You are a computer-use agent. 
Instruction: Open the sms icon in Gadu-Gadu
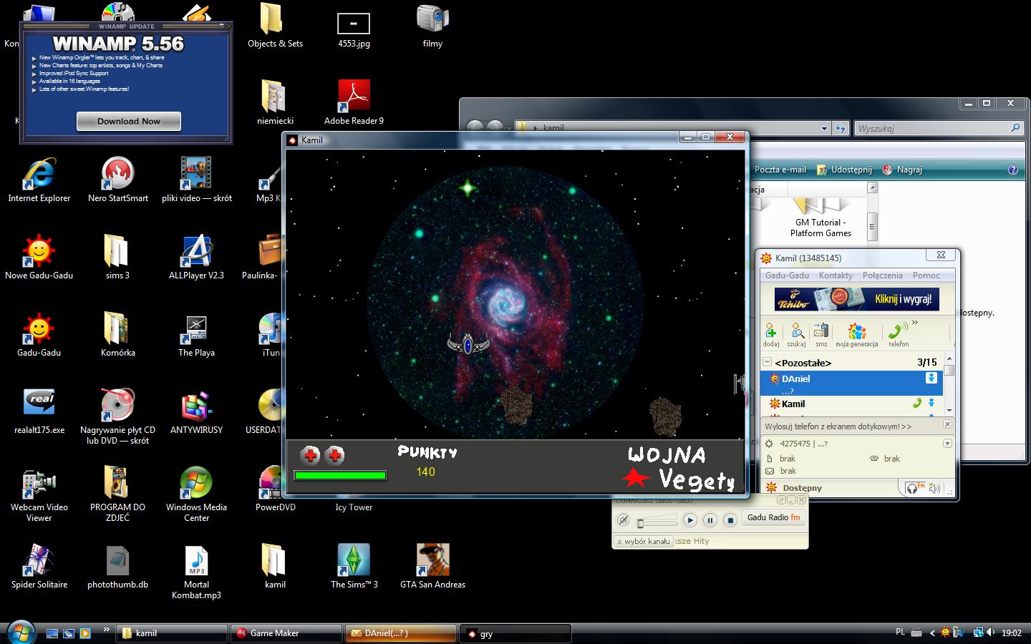(x=821, y=333)
